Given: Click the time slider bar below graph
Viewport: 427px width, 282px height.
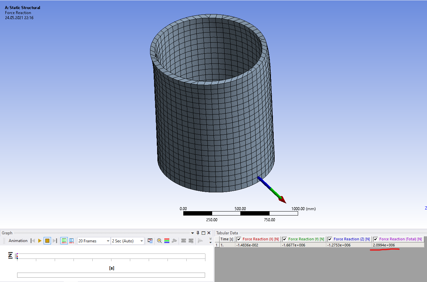Looking at the screenshot, I should tap(111, 275).
